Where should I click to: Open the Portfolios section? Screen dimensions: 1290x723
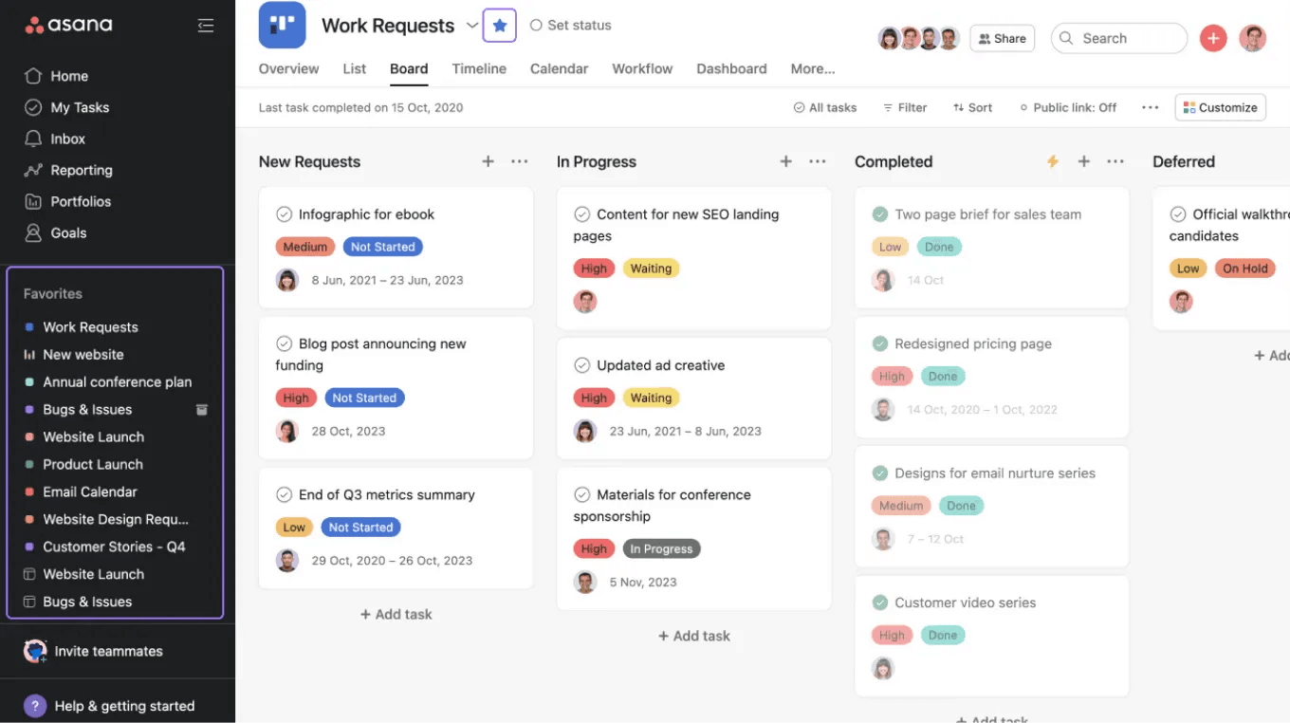click(79, 201)
